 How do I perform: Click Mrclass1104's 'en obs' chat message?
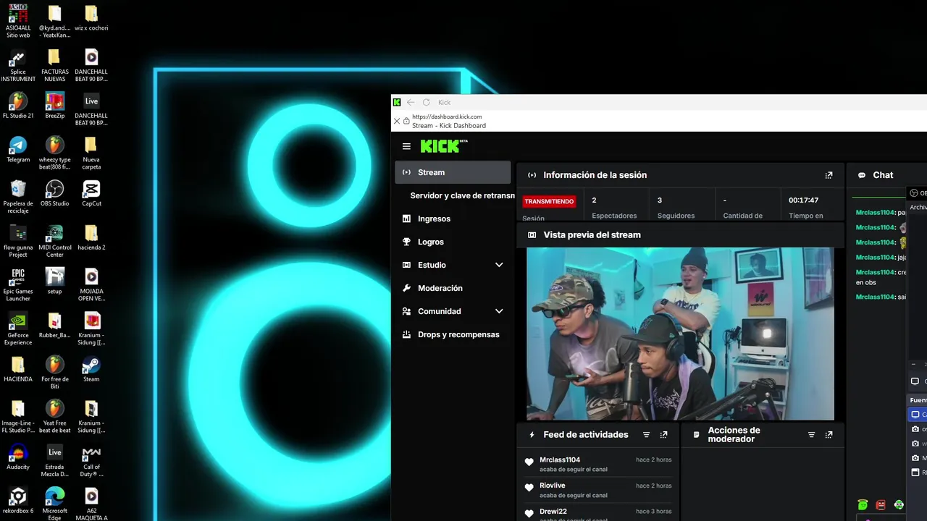click(x=881, y=277)
